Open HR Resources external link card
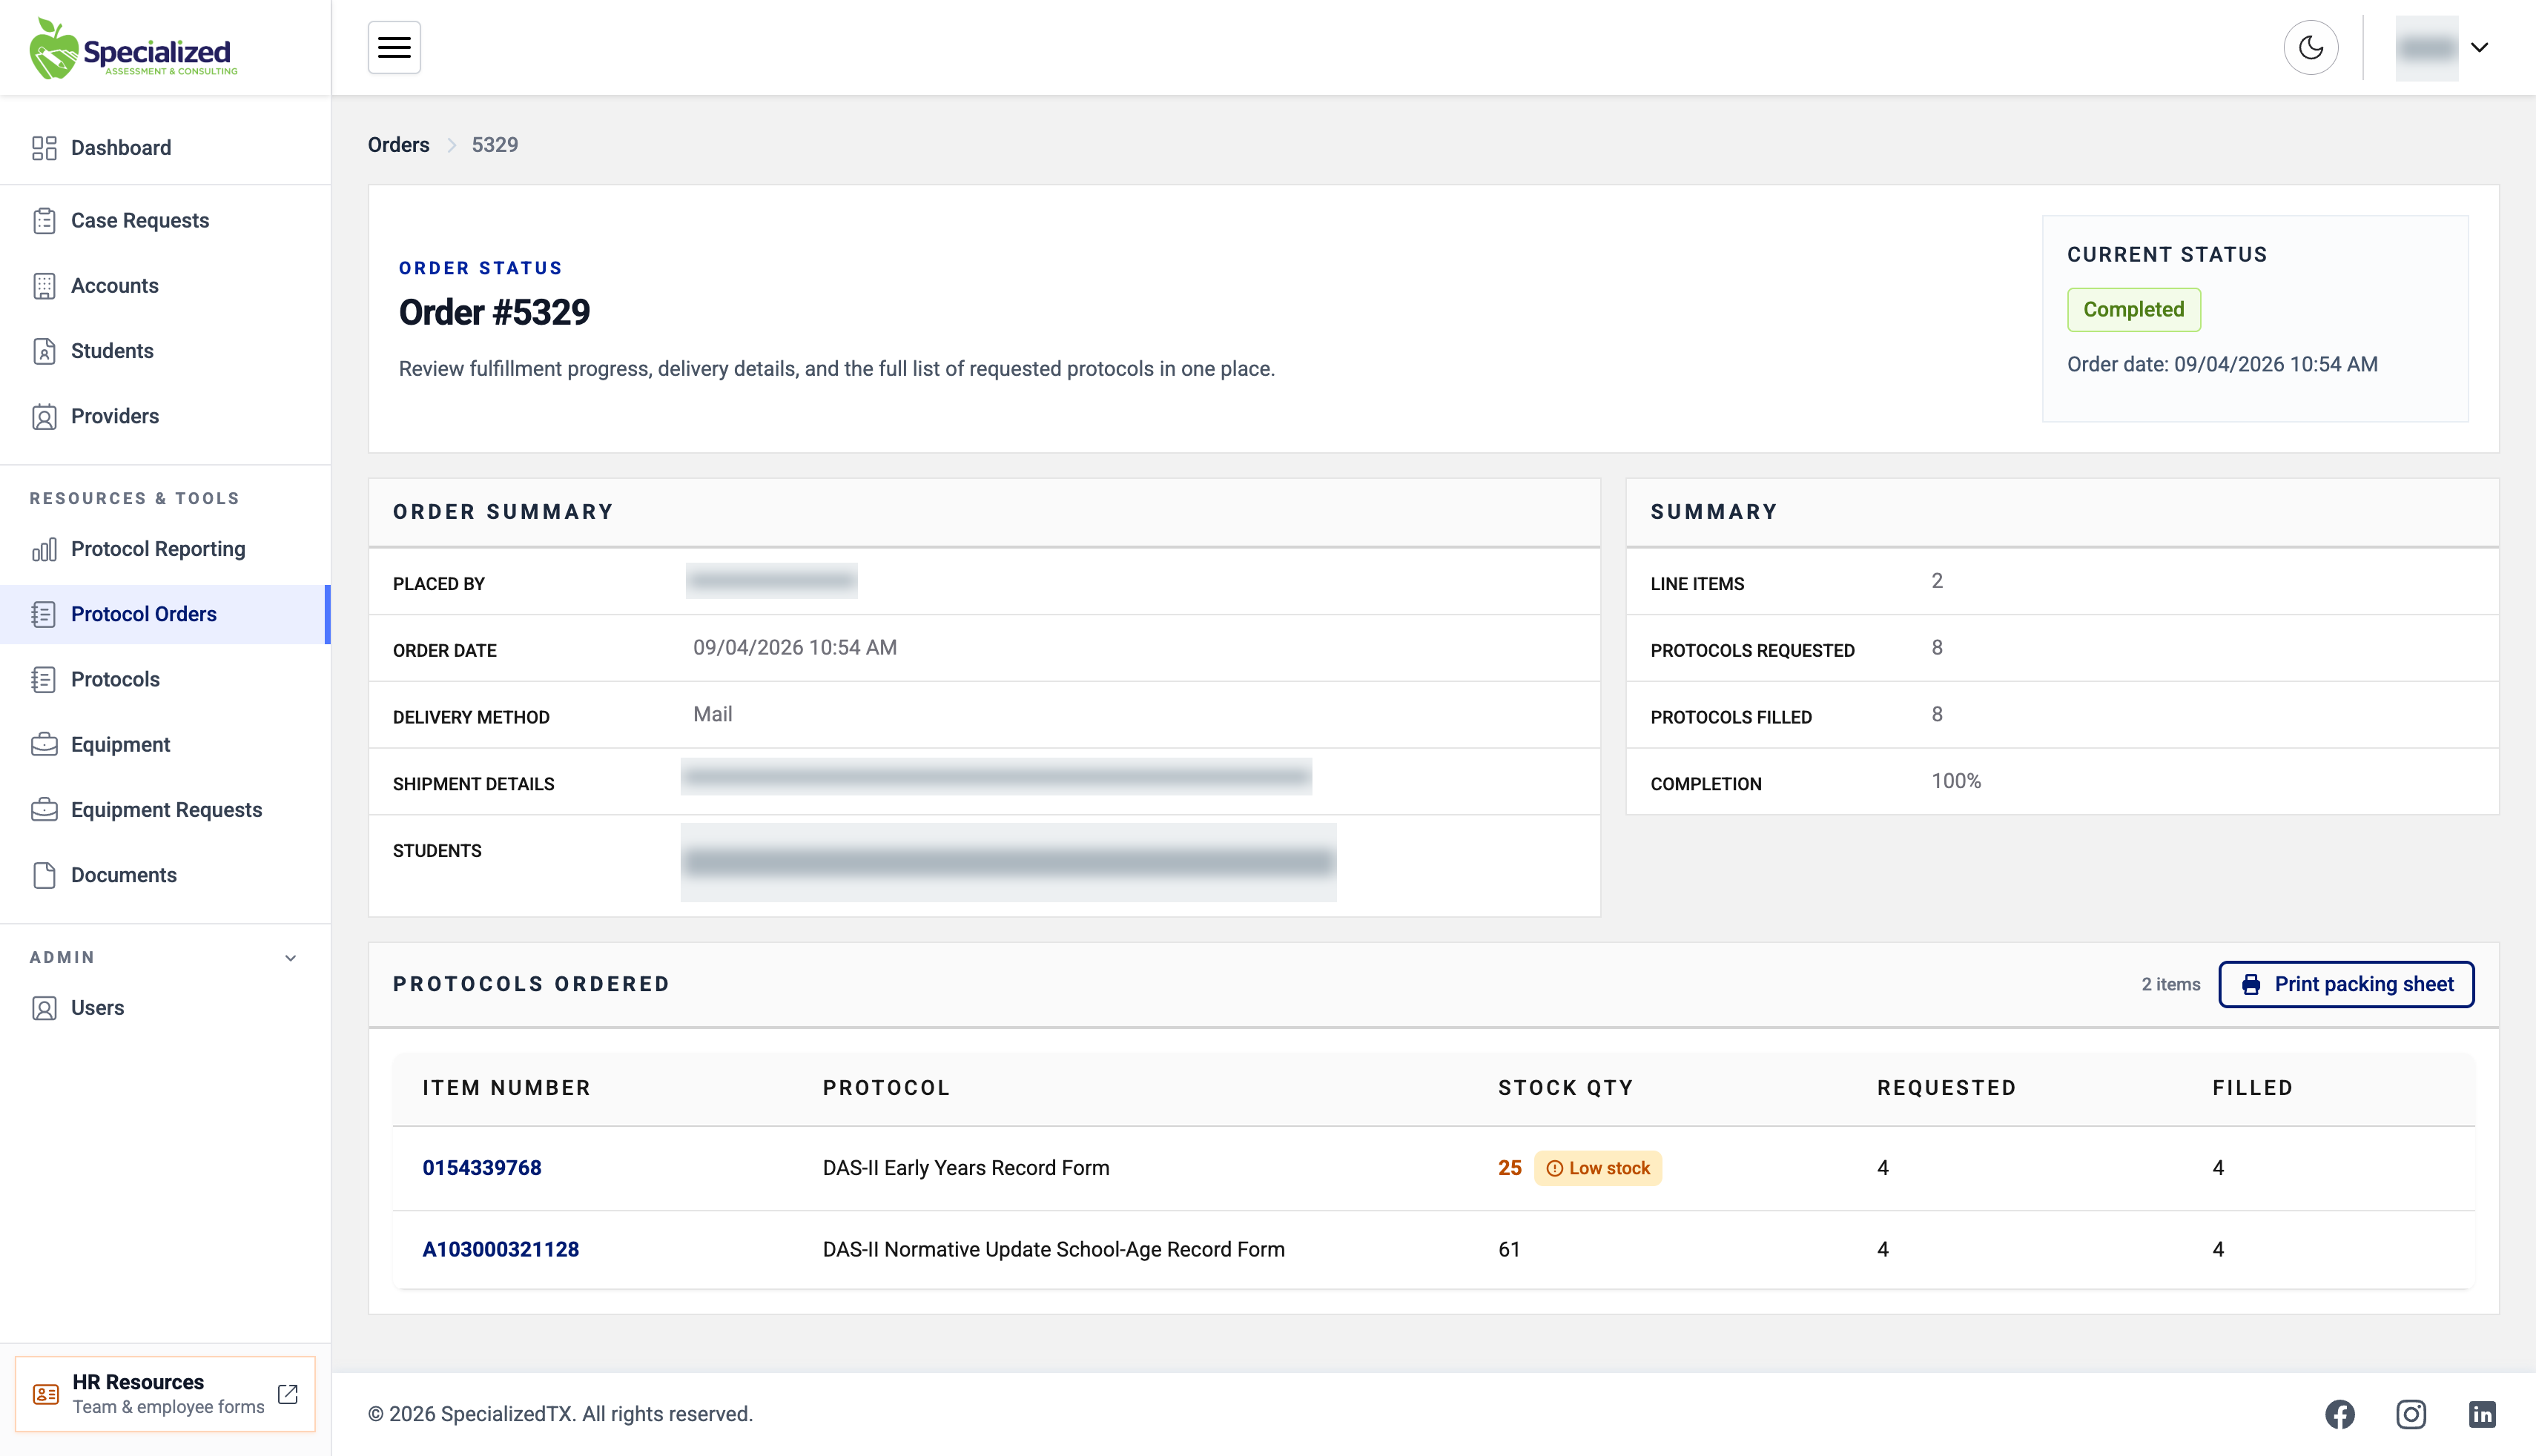2536x1456 pixels. (165, 1394)
